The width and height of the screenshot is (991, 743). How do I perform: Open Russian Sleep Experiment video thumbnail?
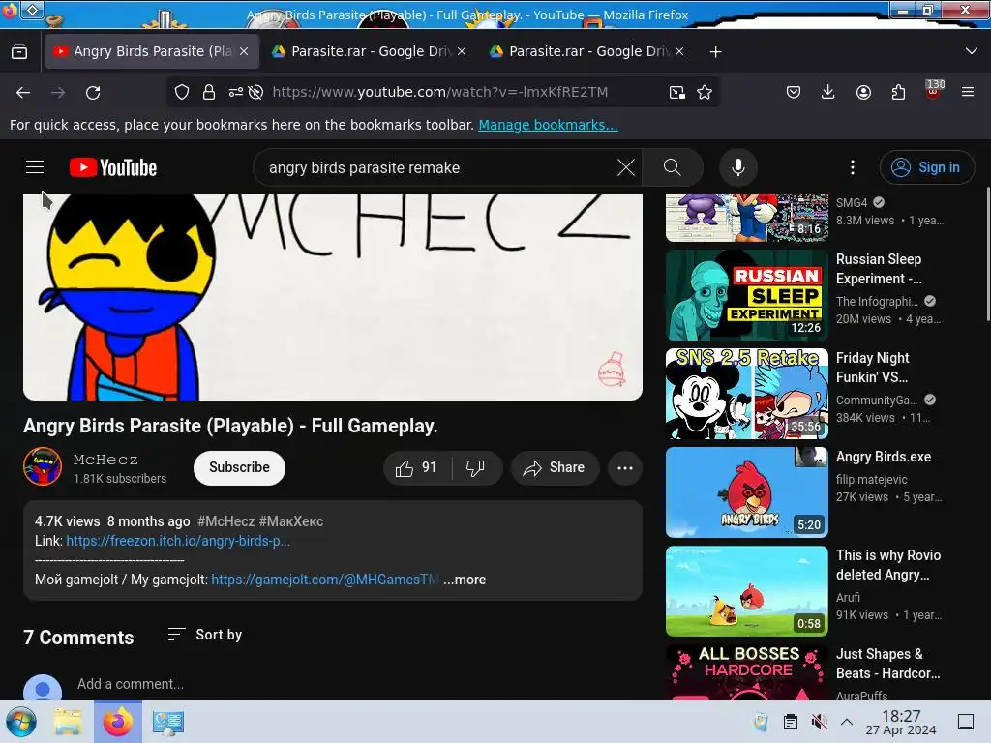[747, 295]
